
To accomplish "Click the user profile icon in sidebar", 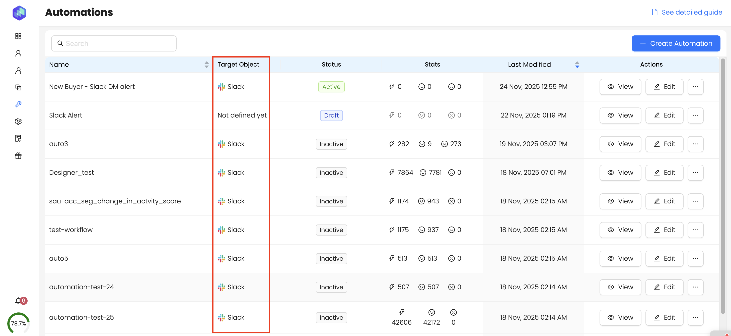I will (x=18, y=53).
